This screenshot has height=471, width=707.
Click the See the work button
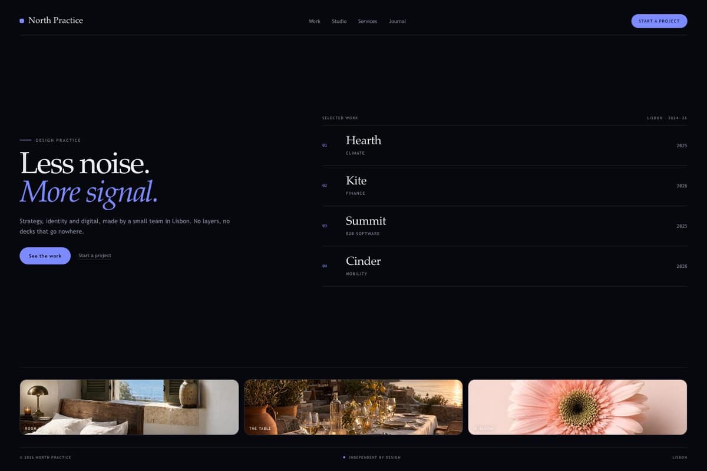(45, 256)
